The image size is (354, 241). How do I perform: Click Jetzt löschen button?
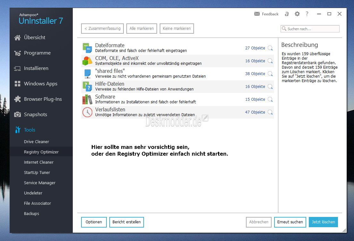(x=324, y=222)
